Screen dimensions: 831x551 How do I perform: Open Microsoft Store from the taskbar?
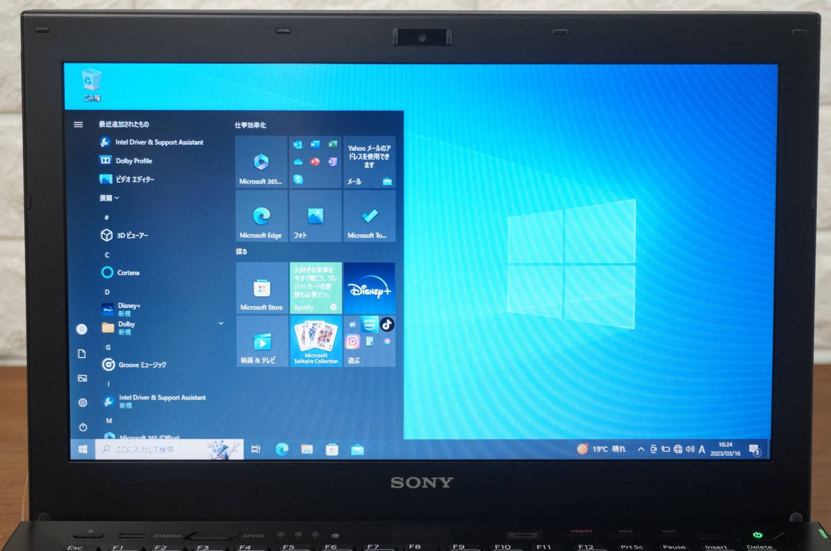[x=332, y=449]
